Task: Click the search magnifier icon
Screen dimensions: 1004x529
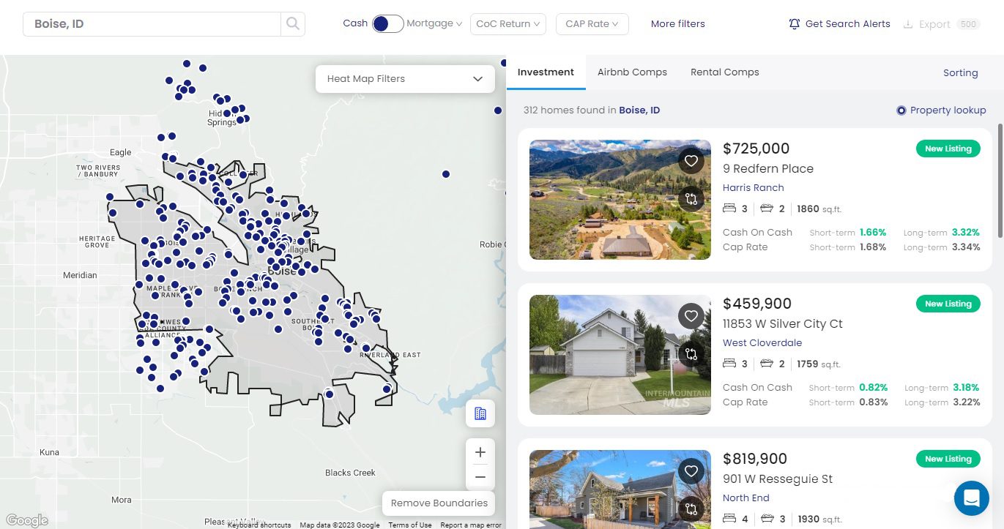Action: point(292,23)
